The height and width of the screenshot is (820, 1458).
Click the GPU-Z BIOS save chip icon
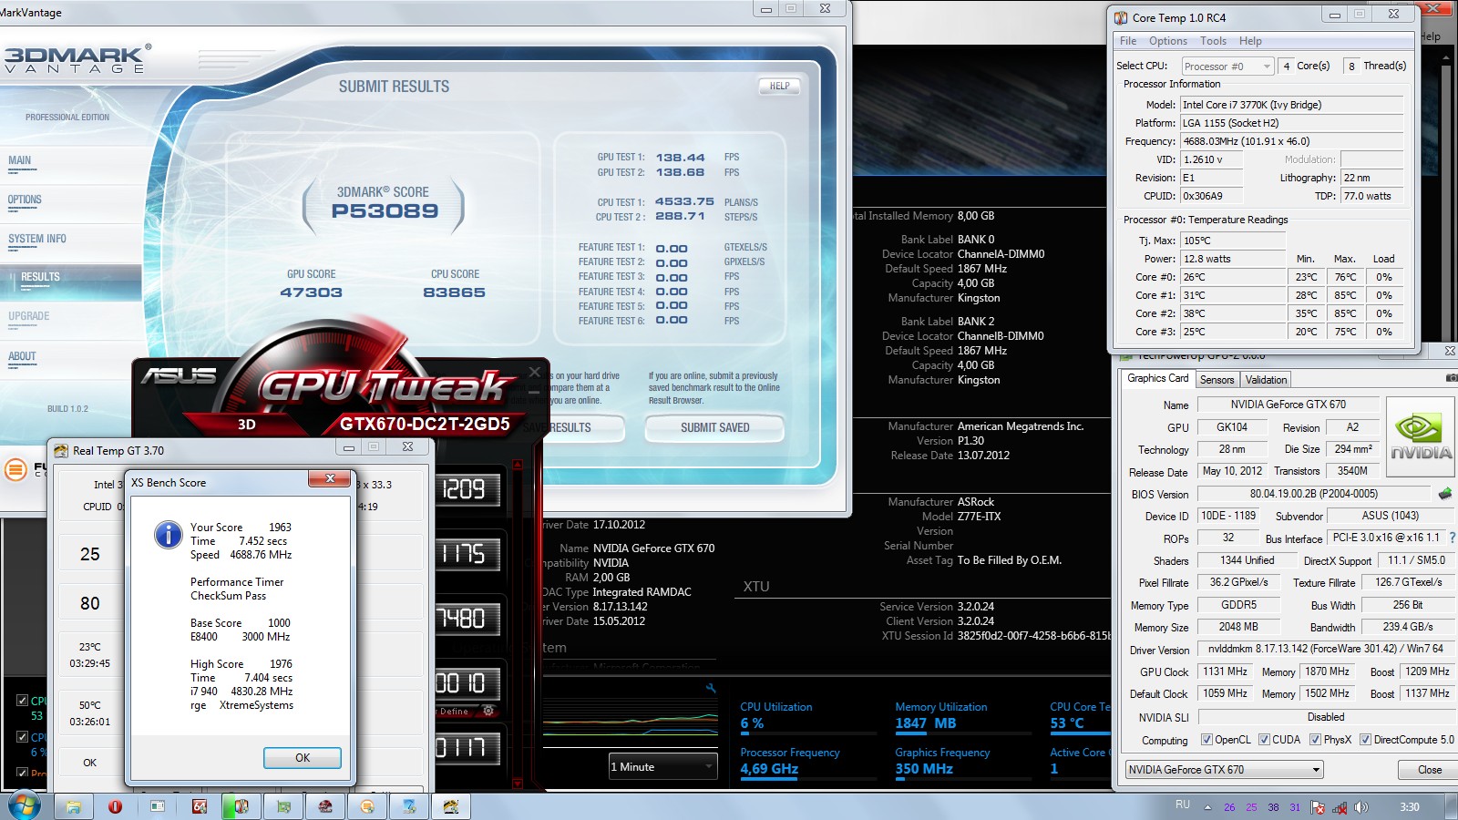tap(1445, 494)
